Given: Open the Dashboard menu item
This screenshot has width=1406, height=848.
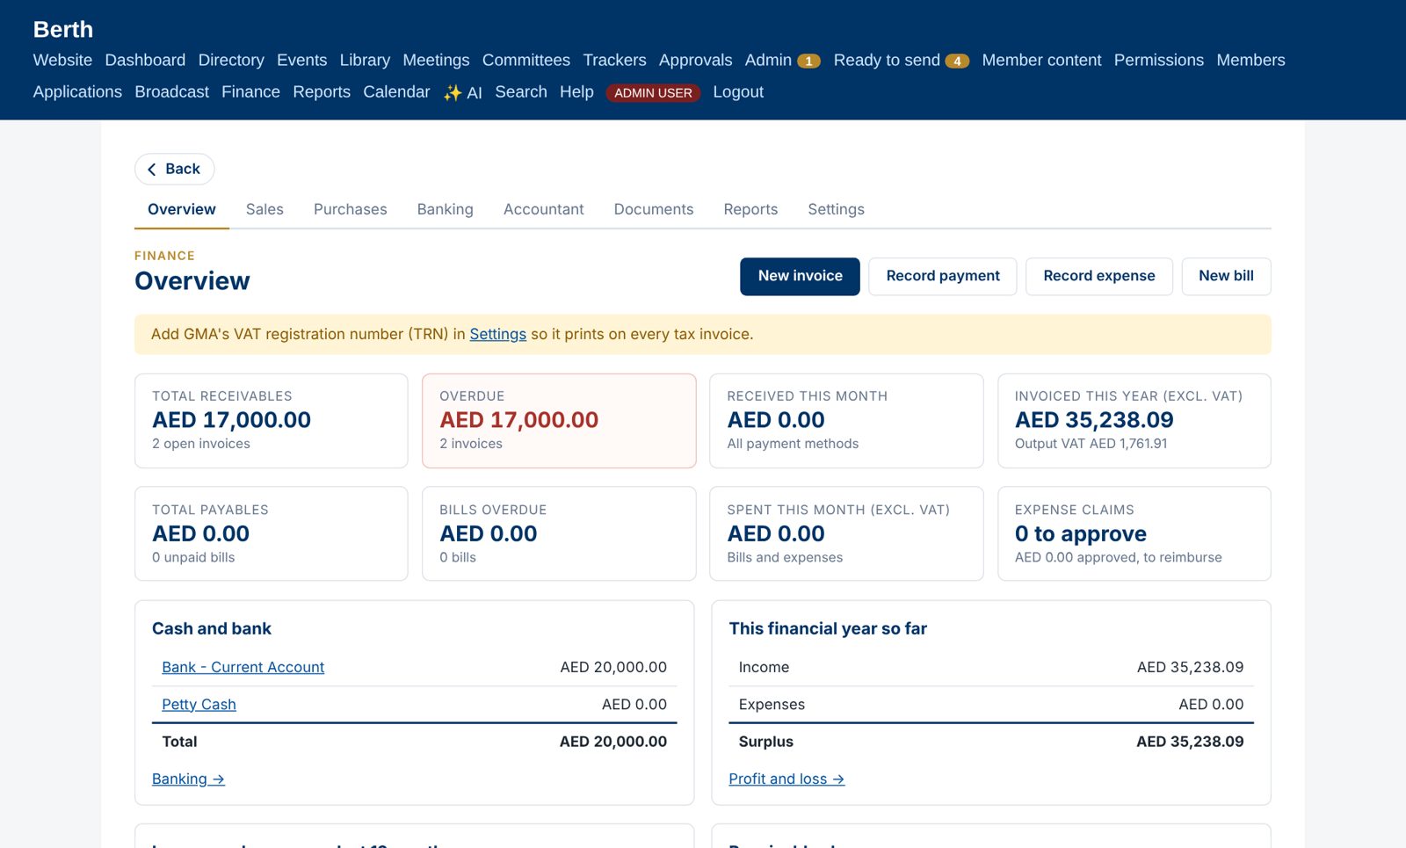Looking at the screenshot, I should click(x=145, y=60).
